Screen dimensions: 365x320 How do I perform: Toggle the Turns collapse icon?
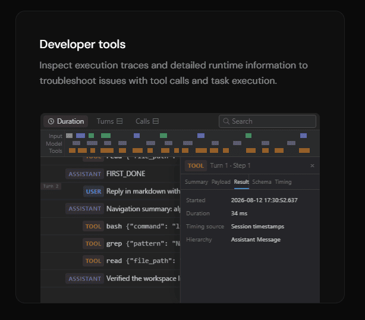pos(119,121)
